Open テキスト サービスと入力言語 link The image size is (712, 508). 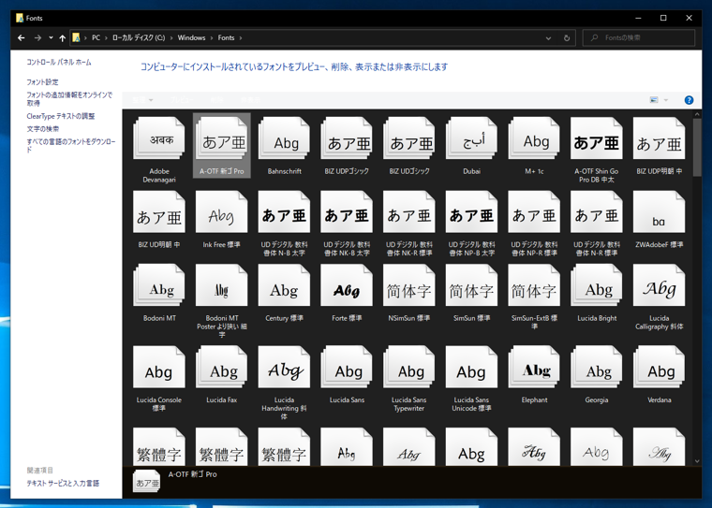click(x=63, y=484)
